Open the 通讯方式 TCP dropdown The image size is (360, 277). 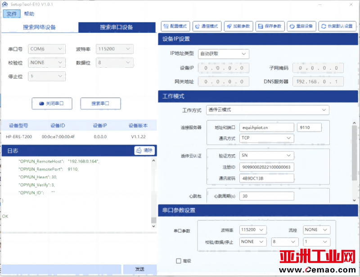pos(267,138)
